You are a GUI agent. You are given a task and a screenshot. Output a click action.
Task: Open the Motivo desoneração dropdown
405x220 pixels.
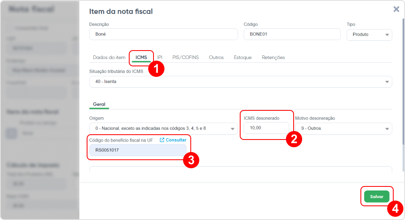(343, 129)
